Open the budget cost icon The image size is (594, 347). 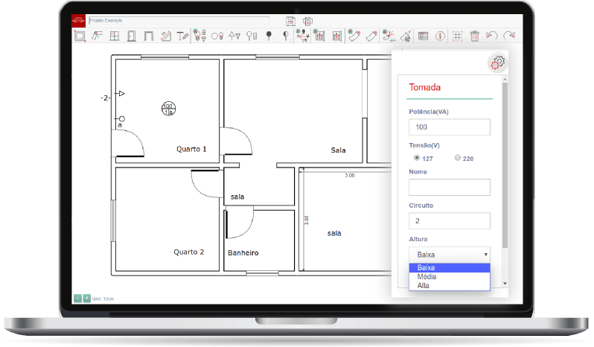click(440, 36)
